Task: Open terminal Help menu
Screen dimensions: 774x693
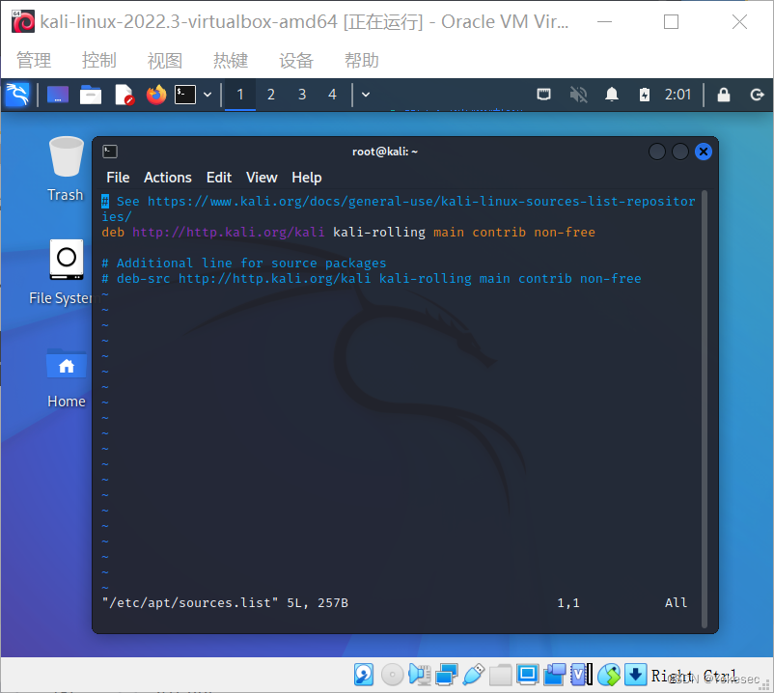Action: 307,178
